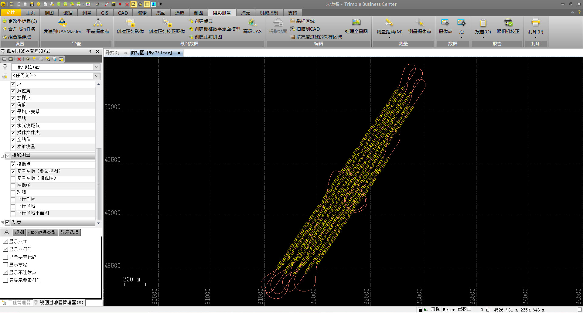The image size is (583, 313).
Task: Uncheck the 摄像点 filter checkbox
Action: pos(13,165)
